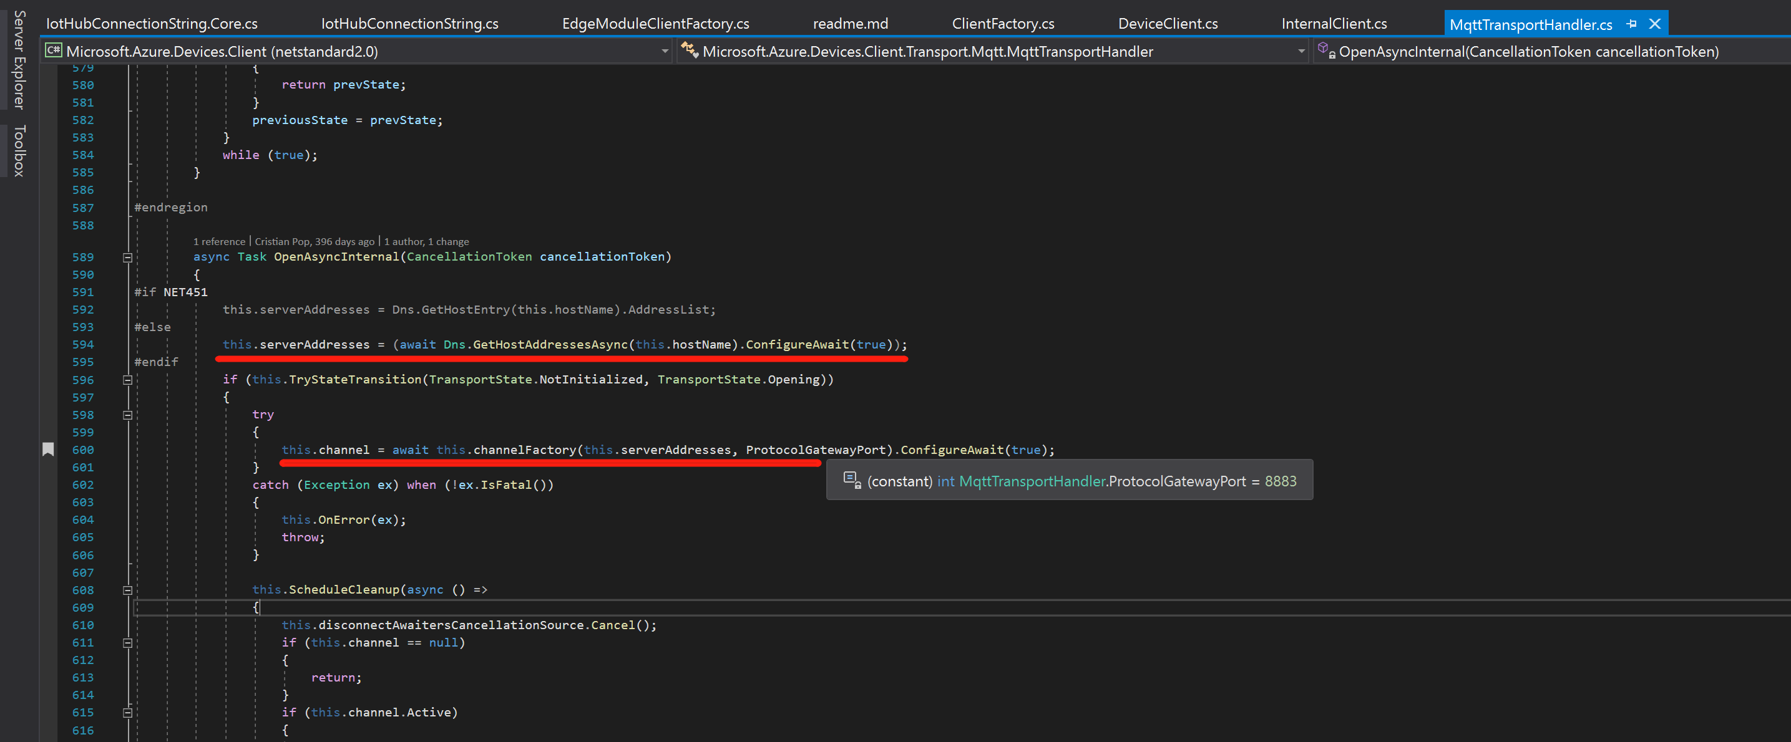Image resolution: width=1791 pixels, height=742 pixels.
Task: Open the OpenAsyncInternal member navigation dropdown
Action: (1530, 51)
